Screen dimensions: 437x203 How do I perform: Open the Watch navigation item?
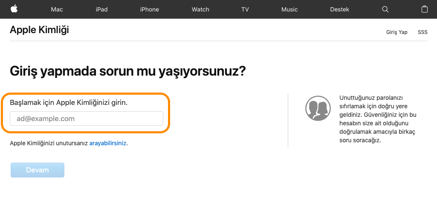[200, 9]
